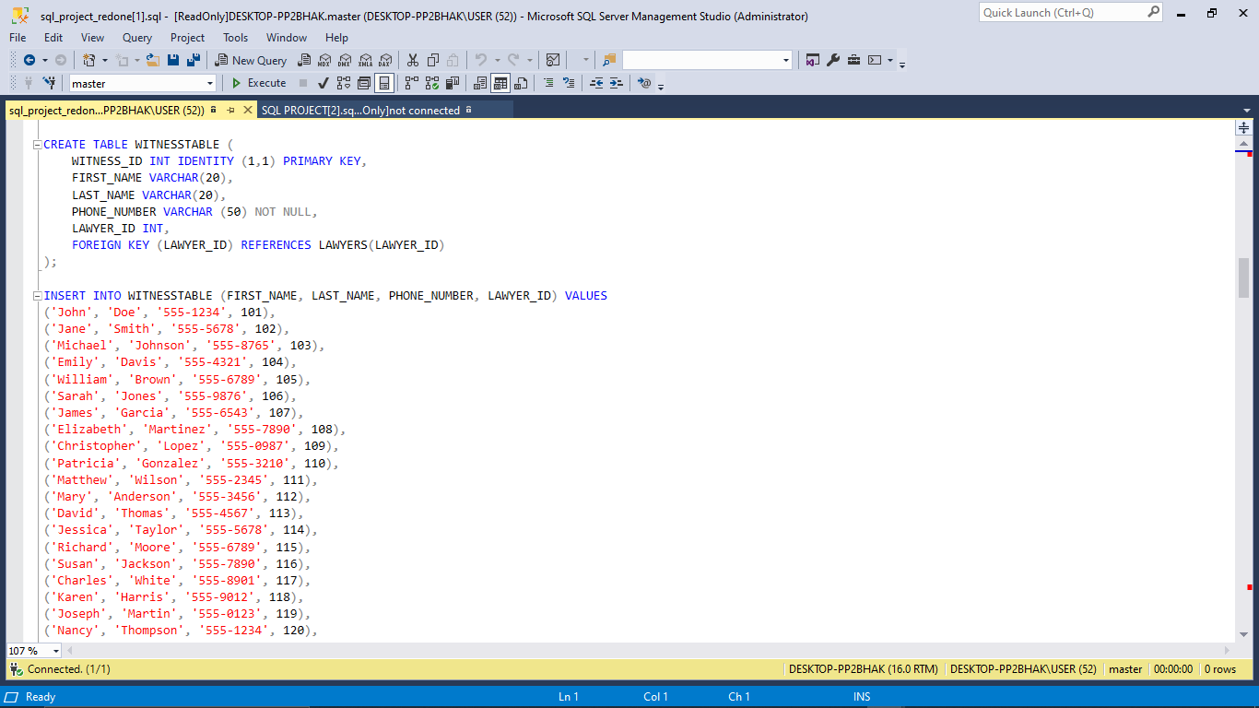Pin the sql_project_redone tab
1259x708 pixels.
[230, 110]
